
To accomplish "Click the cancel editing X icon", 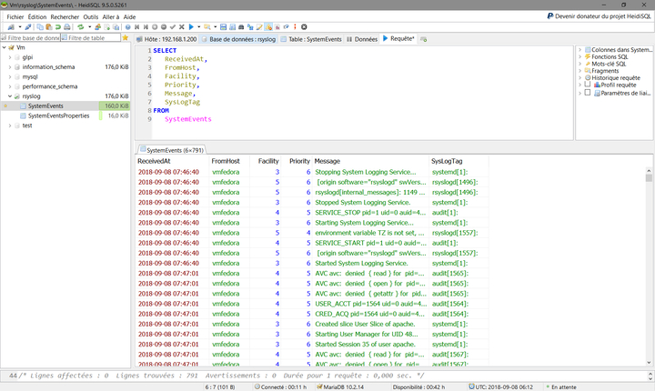I will point(182,26).
